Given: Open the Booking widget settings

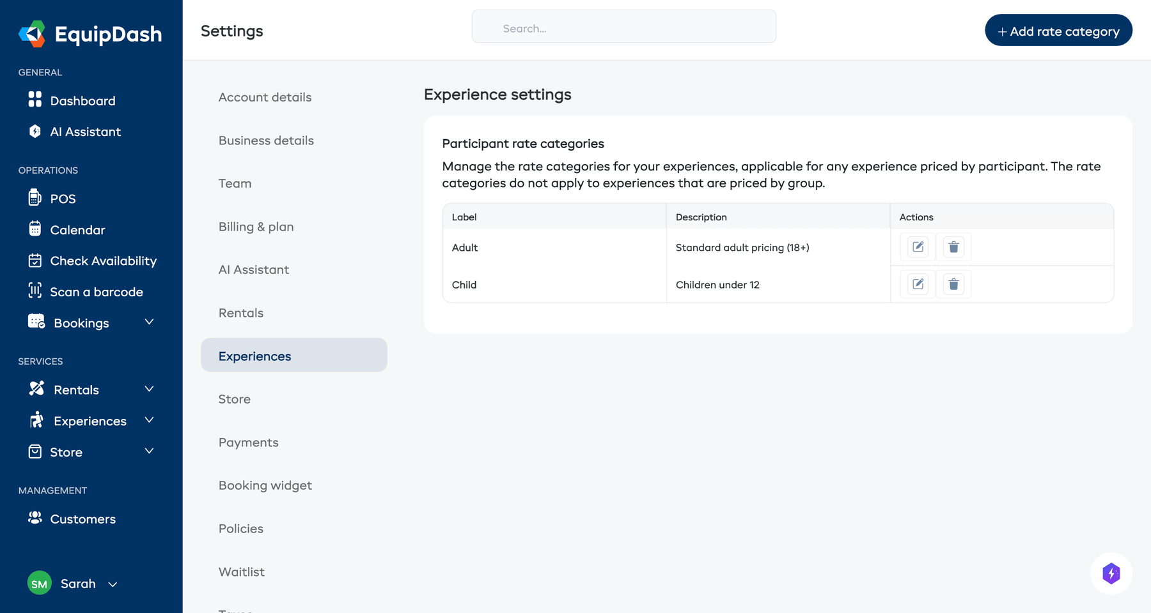Looking at the screenshot, I should click(265, 485).
